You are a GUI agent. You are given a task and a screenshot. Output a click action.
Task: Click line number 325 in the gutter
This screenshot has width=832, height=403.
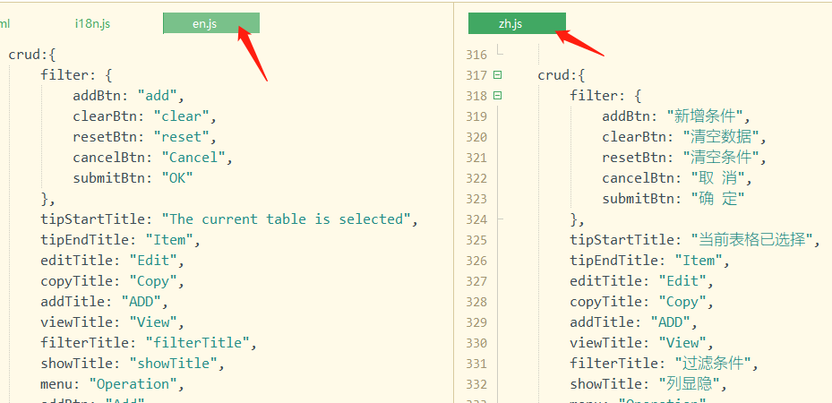coord(476,240)
